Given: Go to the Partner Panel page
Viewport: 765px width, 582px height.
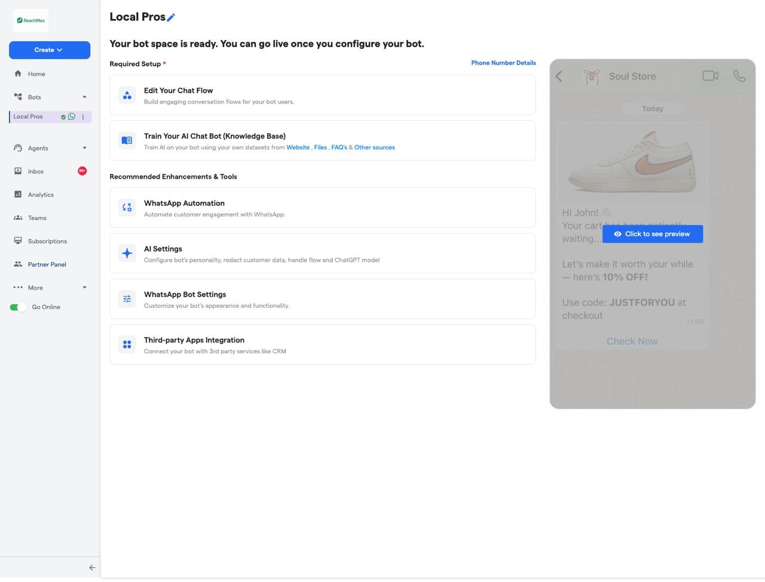Looking at the screenshot, I should [47, 264].
